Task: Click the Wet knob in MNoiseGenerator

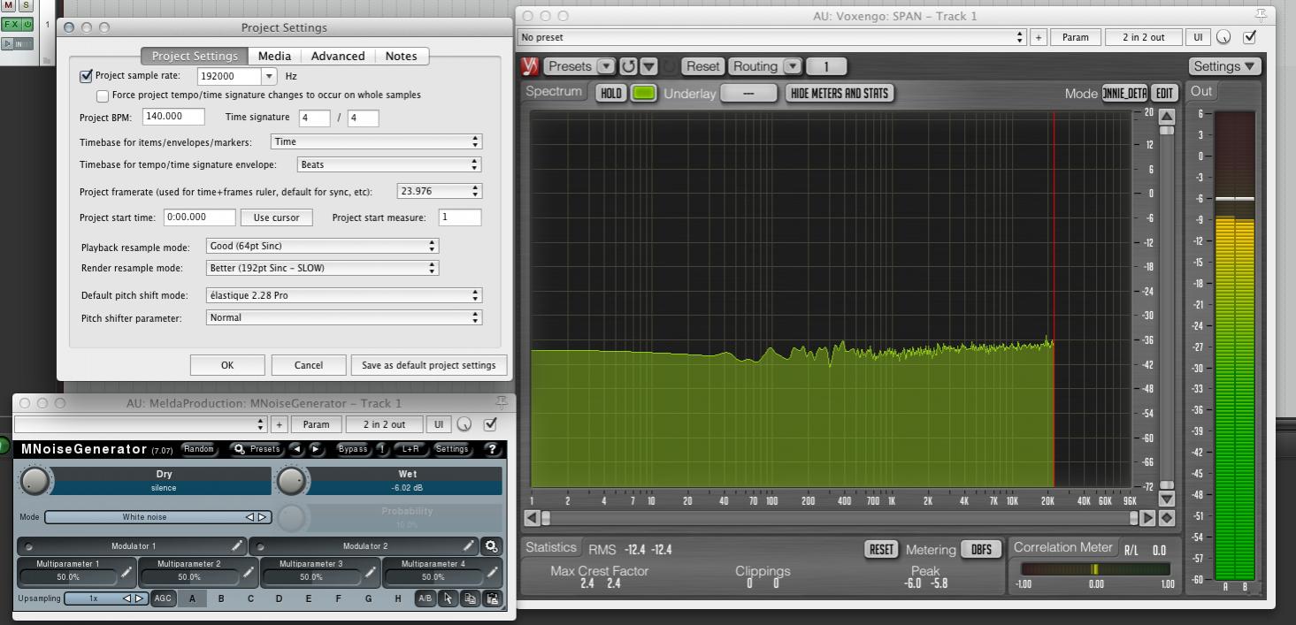Action: (x=292, y=481)
